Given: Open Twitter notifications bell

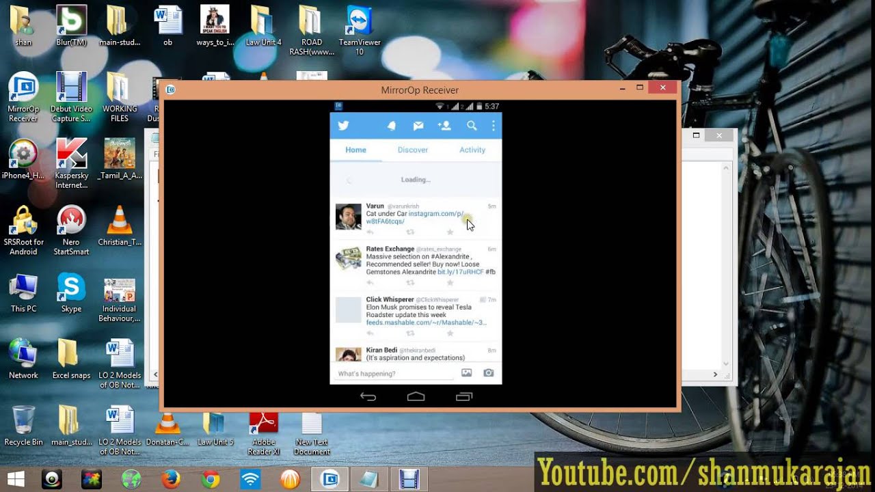Looking at the screenshot, I should 392,126.
